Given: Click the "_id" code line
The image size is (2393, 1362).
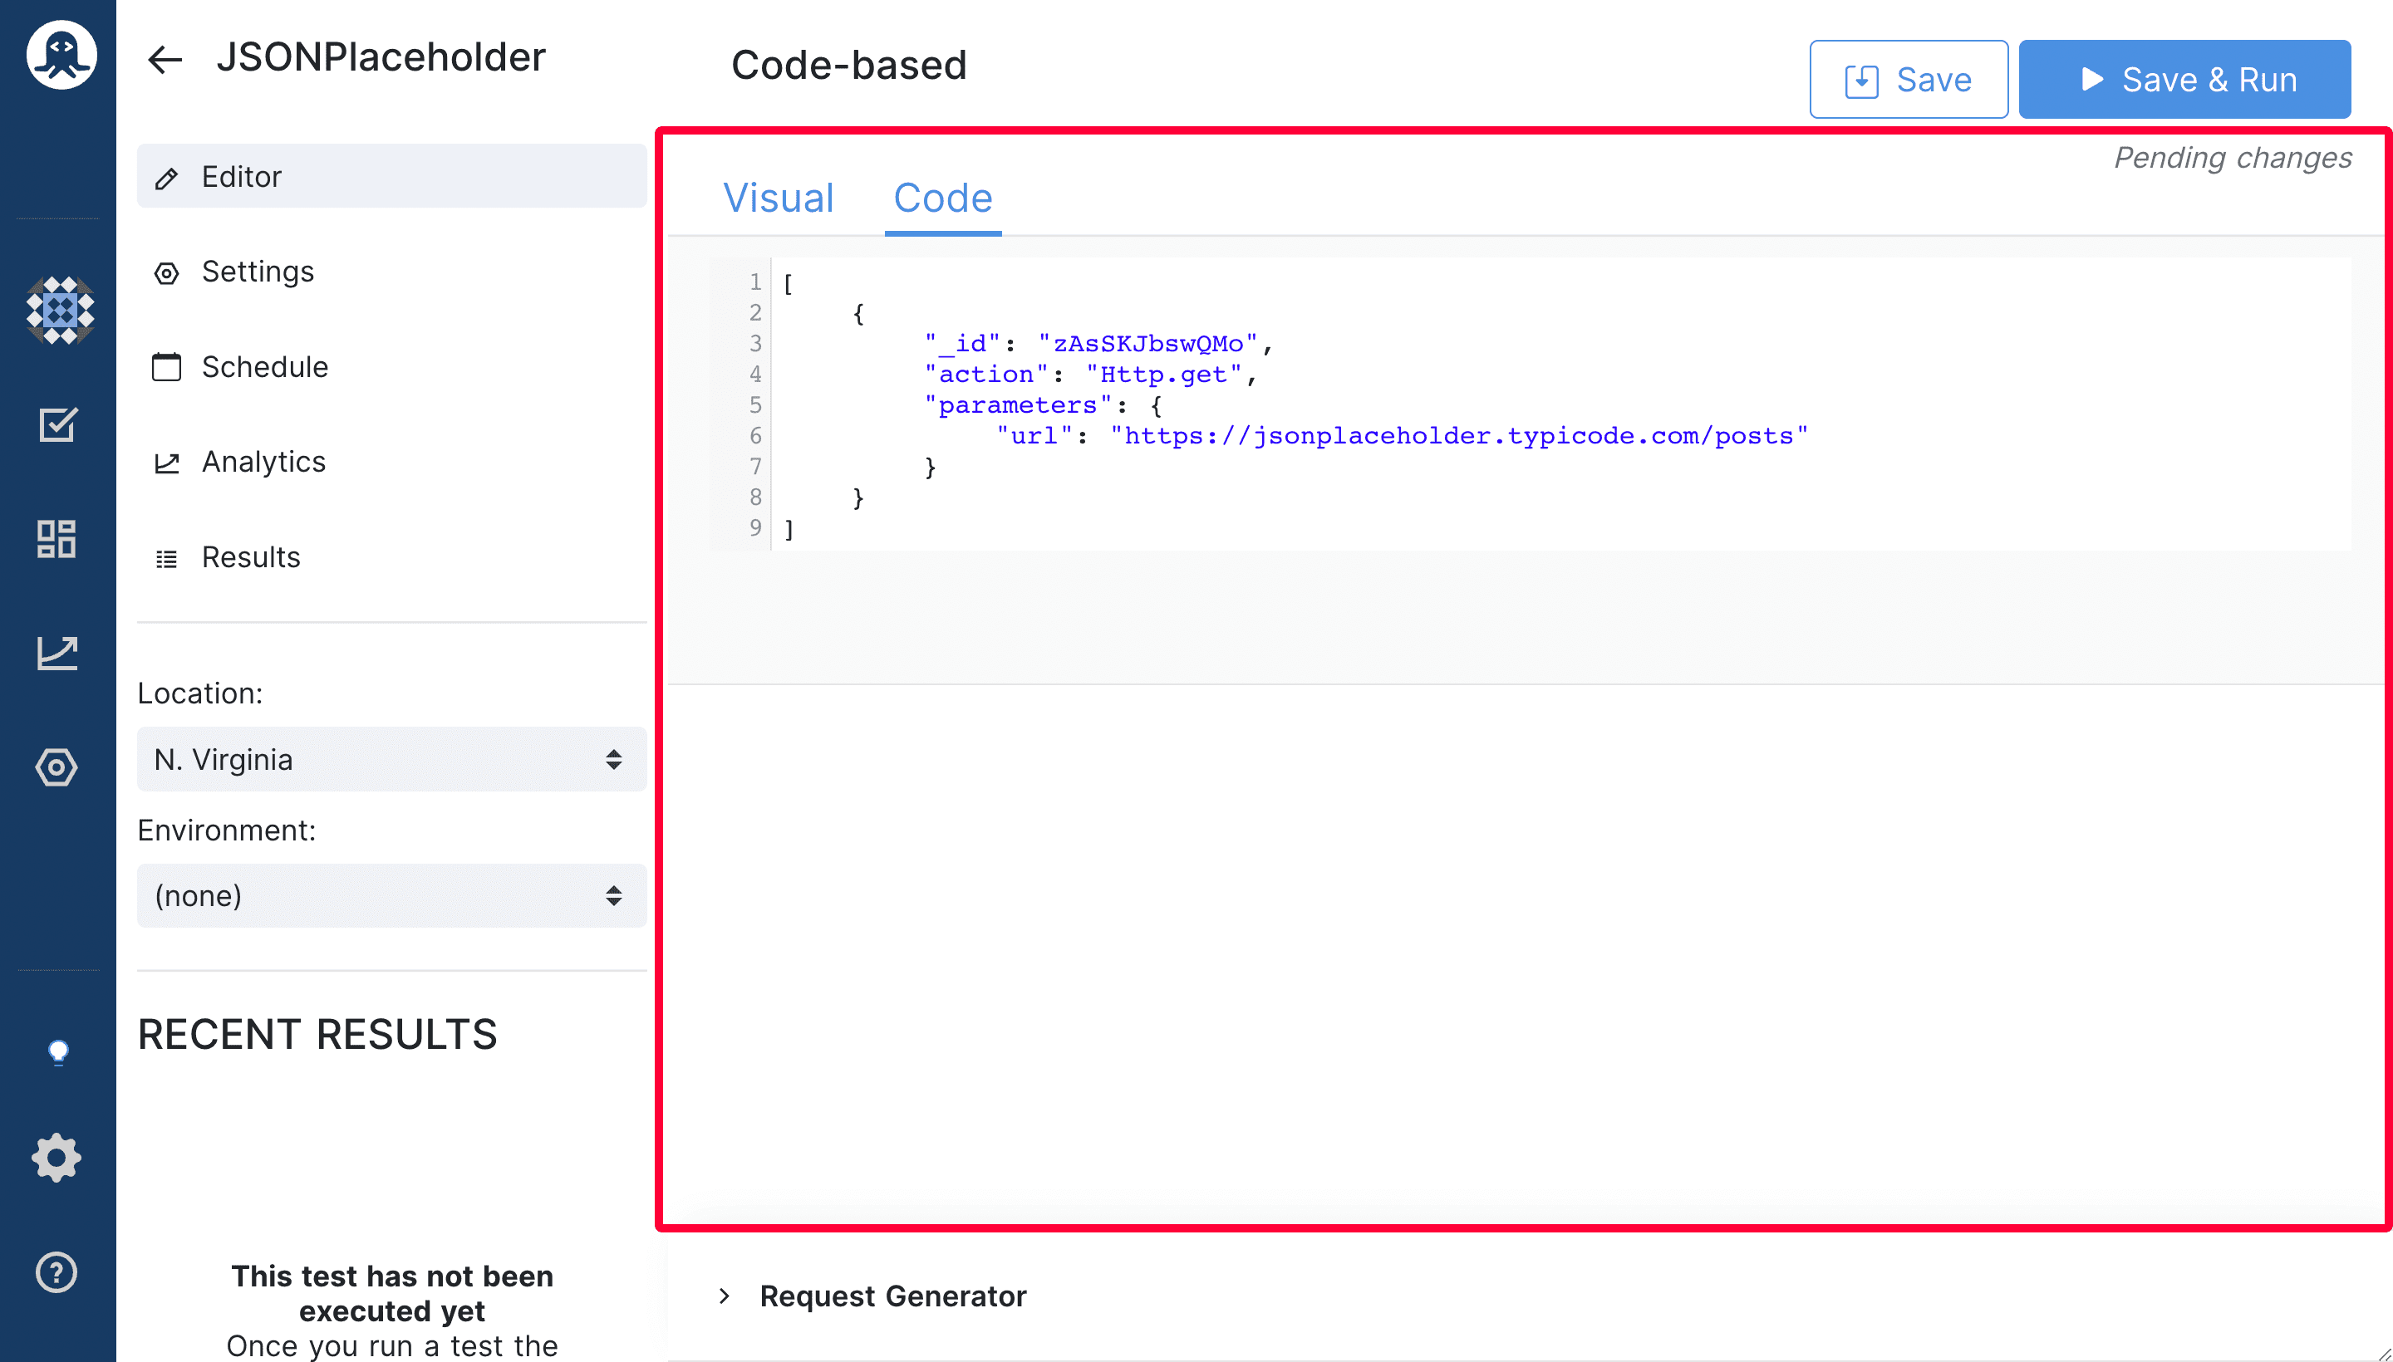Looking at the screenshot, I should click(x=1098, y=343).
